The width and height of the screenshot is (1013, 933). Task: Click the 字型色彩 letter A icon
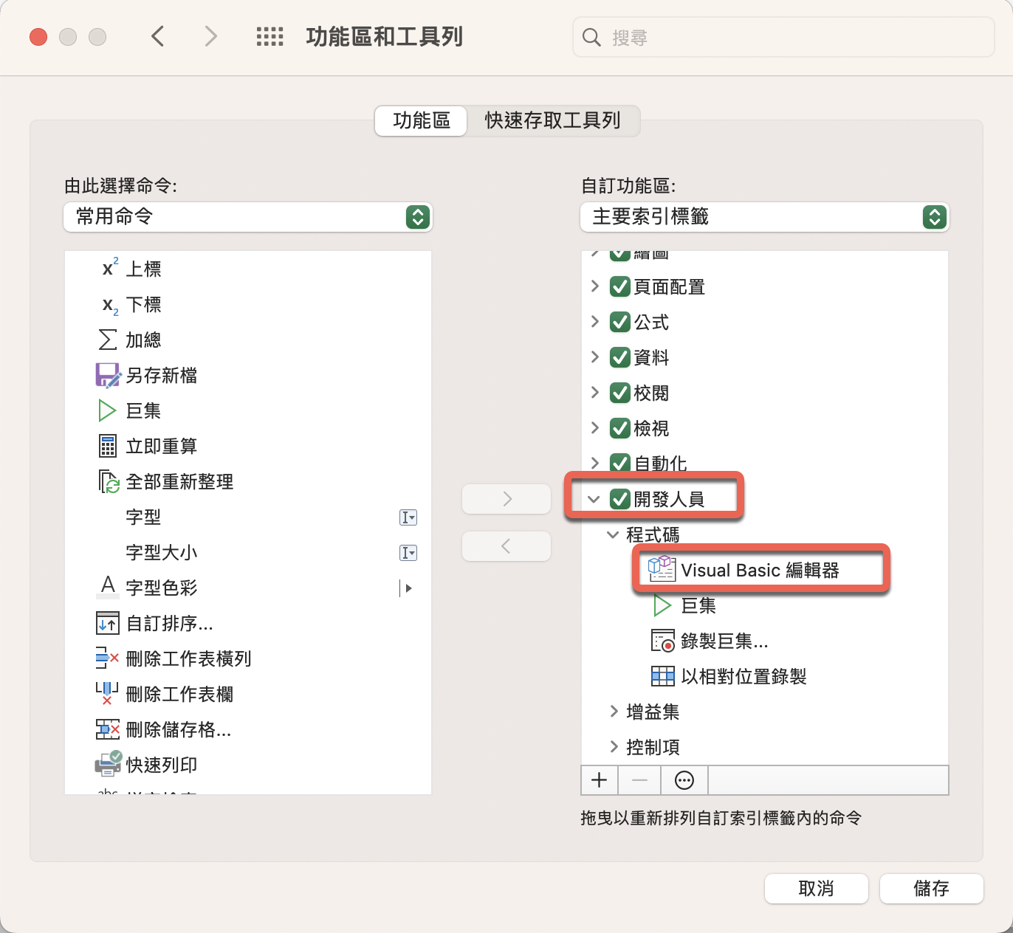coord(108,587)
